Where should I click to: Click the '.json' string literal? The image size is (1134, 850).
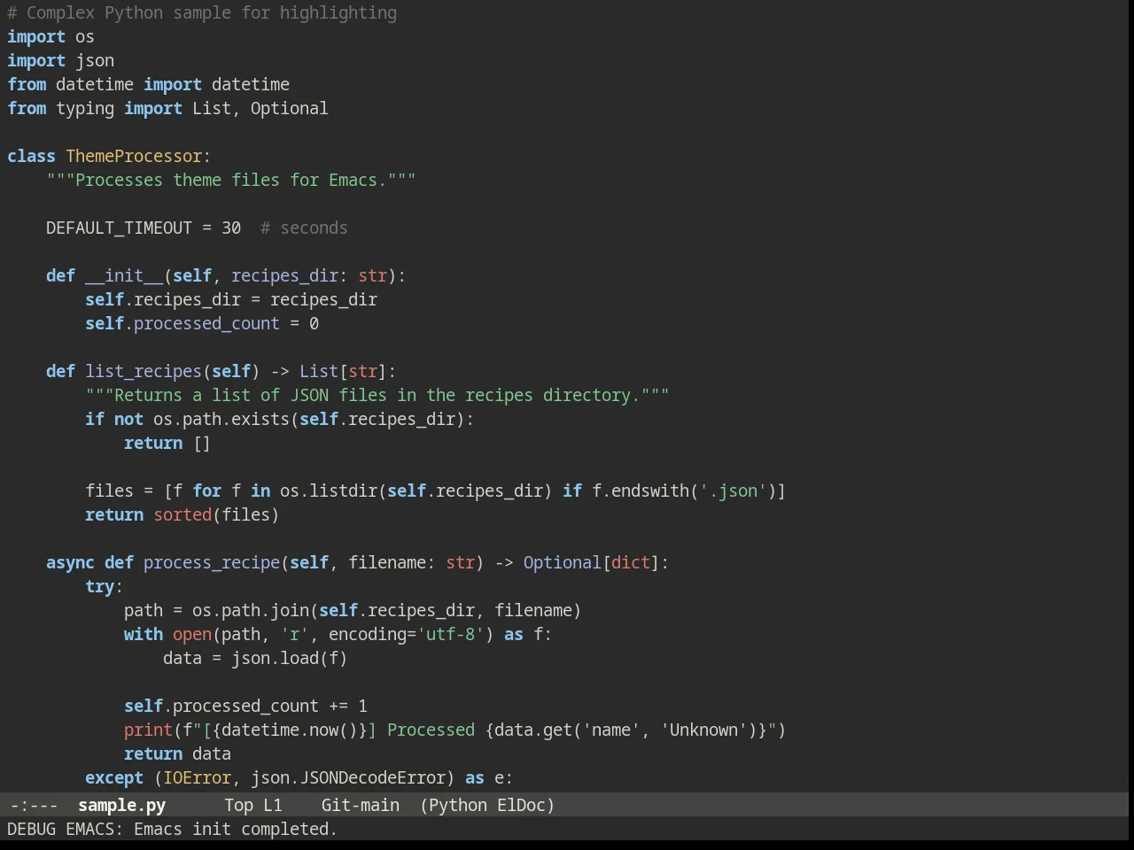[x=734, y=491]
